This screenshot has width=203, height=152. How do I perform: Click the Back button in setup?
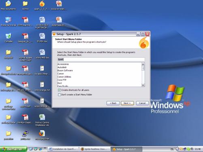113,103
